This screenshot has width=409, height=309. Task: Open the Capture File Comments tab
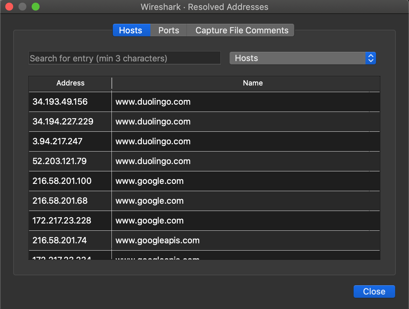(241, 30)
